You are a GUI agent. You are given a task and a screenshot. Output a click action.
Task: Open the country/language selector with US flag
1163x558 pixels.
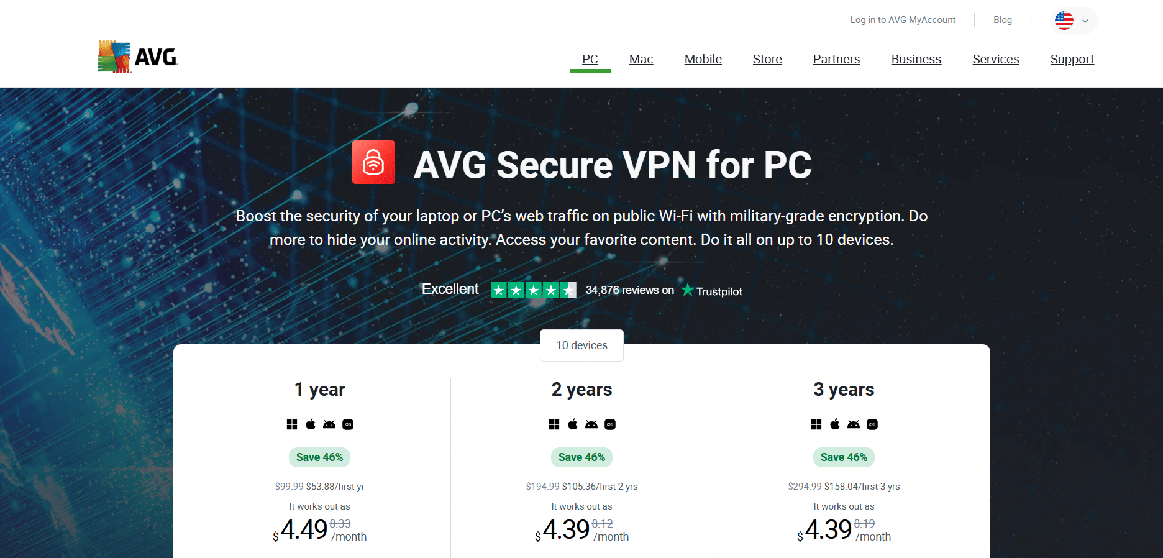point(1064,20)
